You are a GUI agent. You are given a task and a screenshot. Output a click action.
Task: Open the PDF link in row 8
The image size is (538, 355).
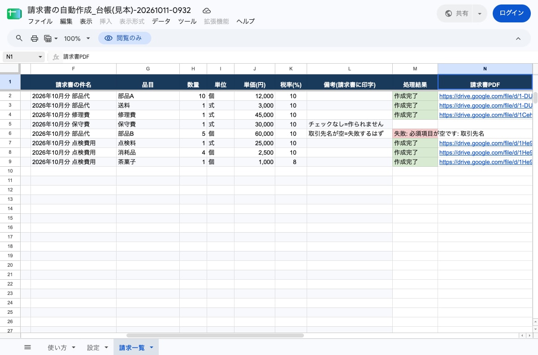[486, 152]
